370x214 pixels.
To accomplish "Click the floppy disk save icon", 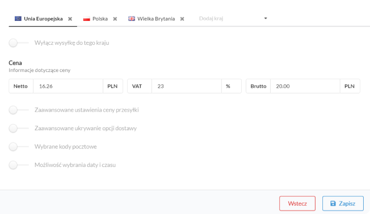I will (x=333, y=203).
